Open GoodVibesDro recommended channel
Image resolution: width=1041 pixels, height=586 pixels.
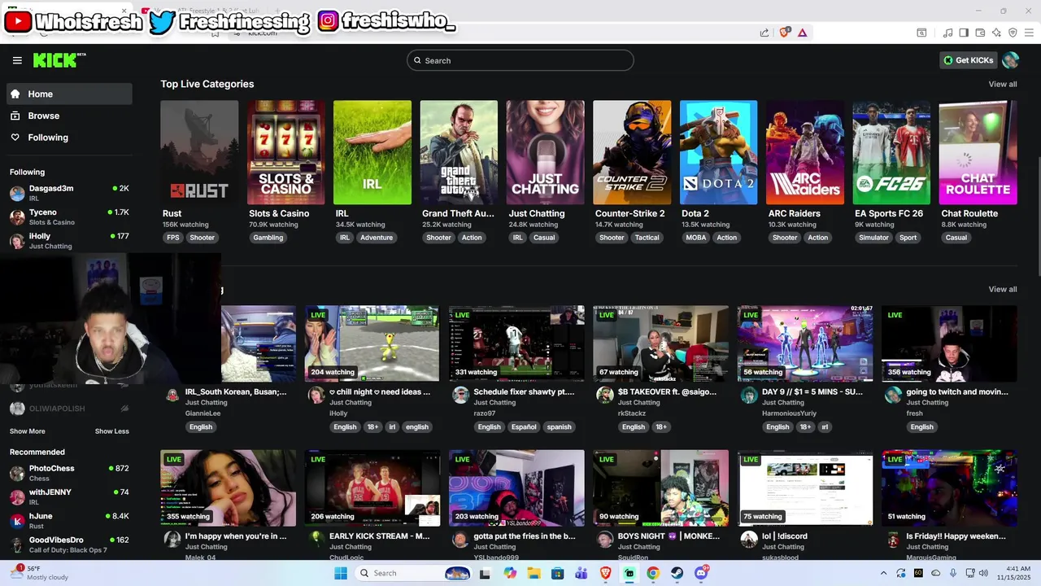pyautogui.click(x=69, y=544)
